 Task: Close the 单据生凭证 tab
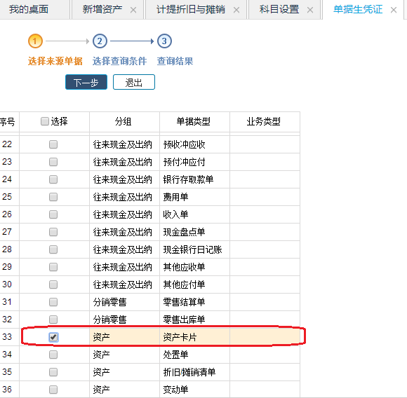click(394, 10)
